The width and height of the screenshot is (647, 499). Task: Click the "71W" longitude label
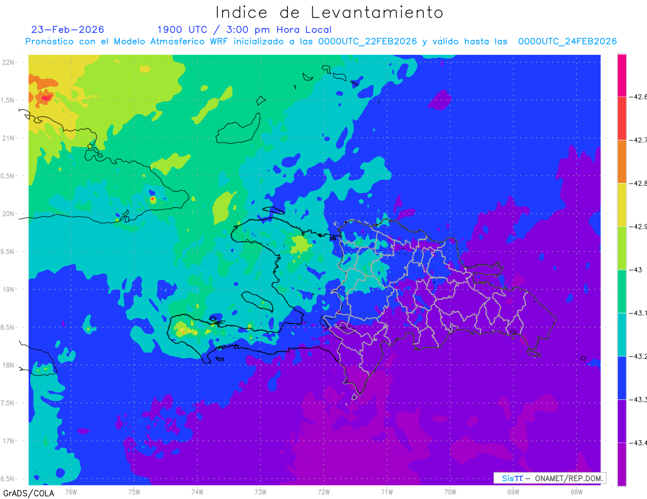coord(387,491)
